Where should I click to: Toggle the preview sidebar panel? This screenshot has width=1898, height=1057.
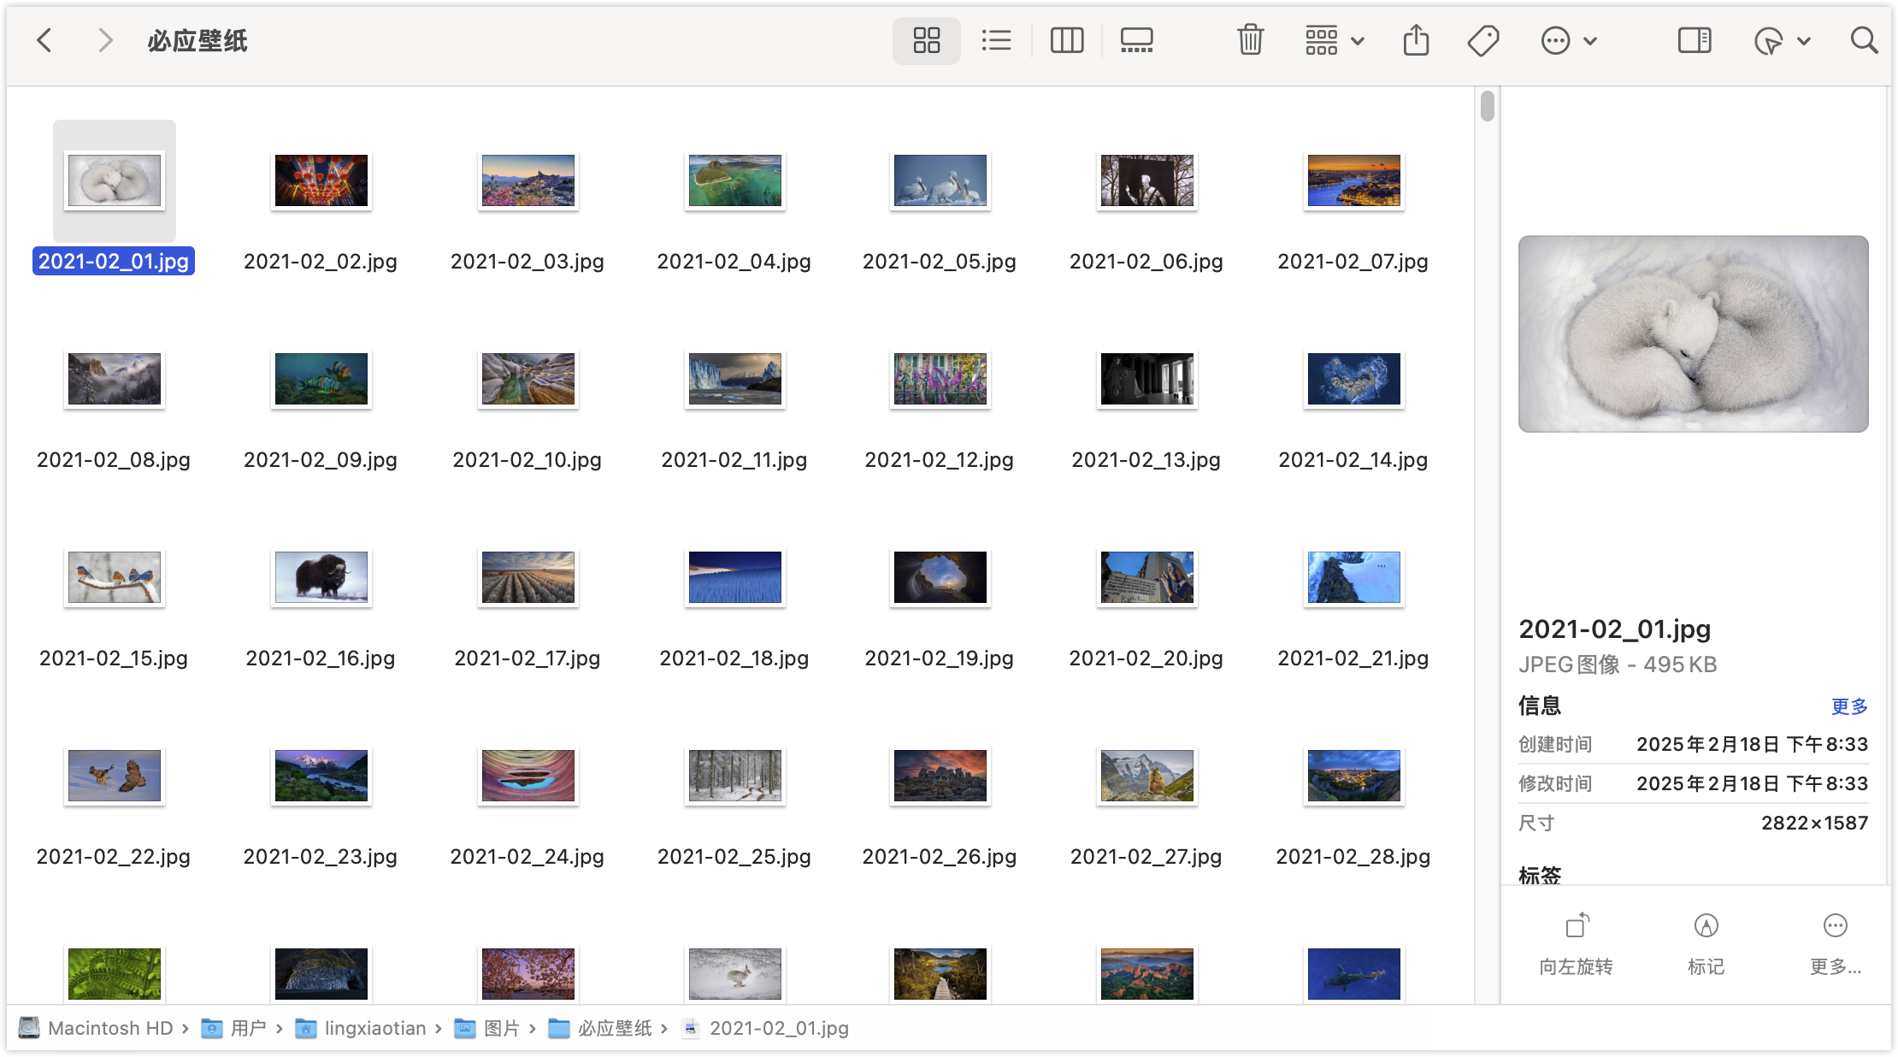1694,40
